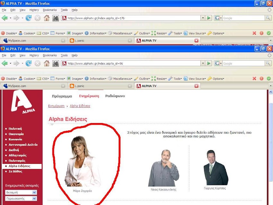Click red X error icon, rear toolbar
The image size is (273, 205).
[x=254, y=33]
